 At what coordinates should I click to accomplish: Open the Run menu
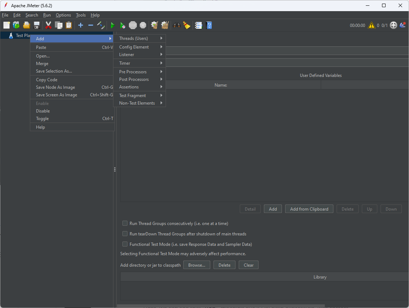click(47, 15)
